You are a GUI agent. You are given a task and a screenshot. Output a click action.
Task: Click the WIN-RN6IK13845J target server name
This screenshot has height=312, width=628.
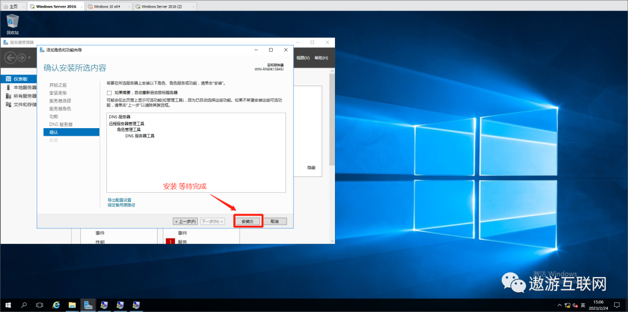point(269,69)
